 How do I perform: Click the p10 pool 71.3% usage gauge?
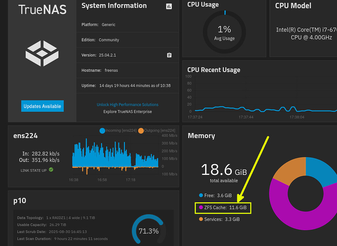coord(148,231)
